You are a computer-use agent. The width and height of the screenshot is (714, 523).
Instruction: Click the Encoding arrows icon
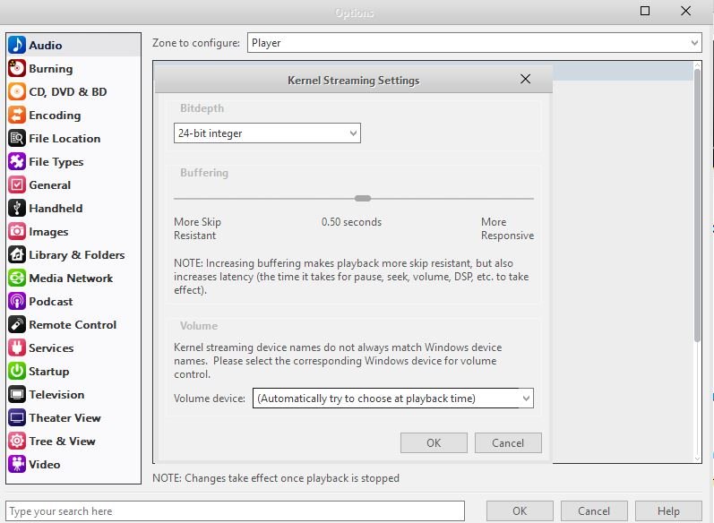(16, 116)
